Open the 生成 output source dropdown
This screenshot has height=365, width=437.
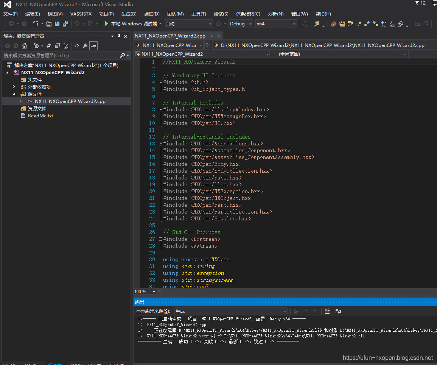coord(230,311)
